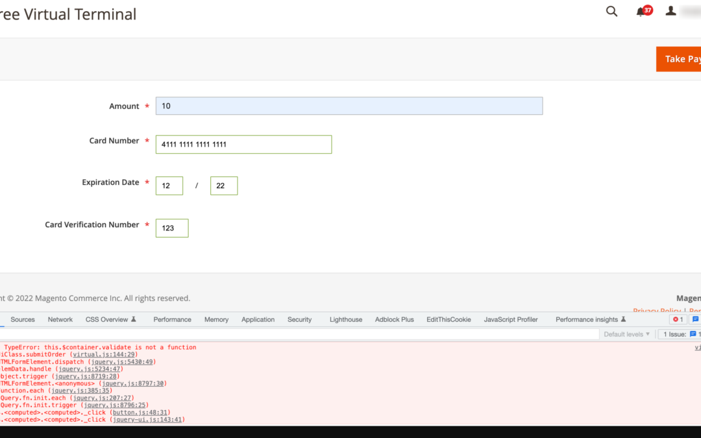The height and width of the screenshot is (438, 701).
Task: Follow the button.js:48:31 stack trace link
Action: (141, 412)
